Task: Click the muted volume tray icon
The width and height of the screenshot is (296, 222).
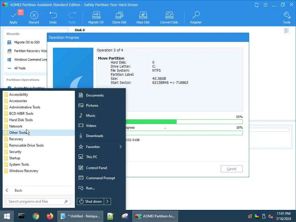Action: pyautogui.click(x=271, y=216)
